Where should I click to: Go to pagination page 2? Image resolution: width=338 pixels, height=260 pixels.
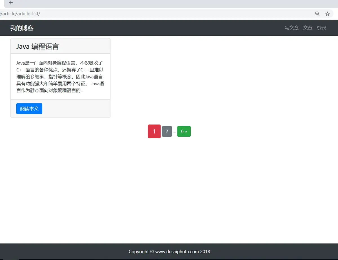click(167, 131)
